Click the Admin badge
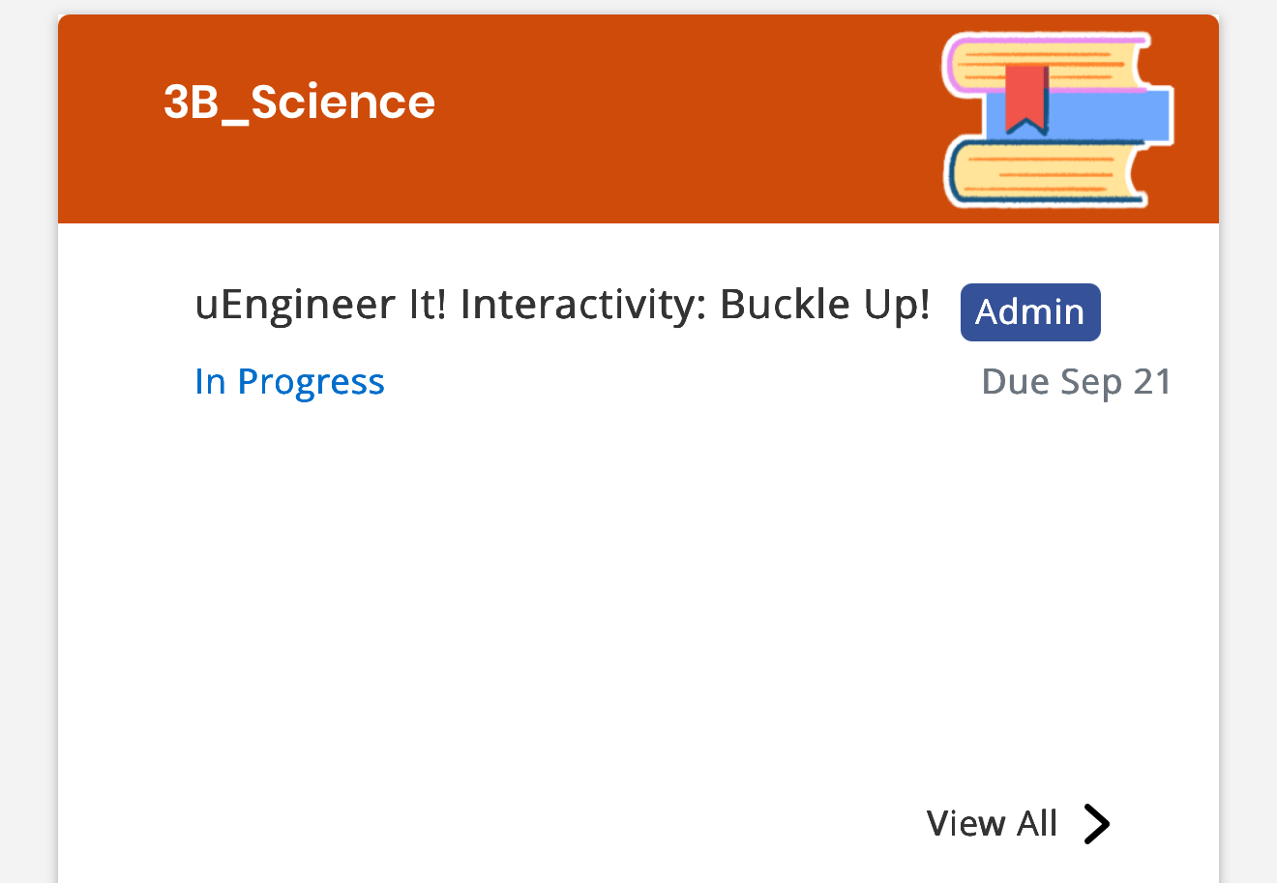Image resolution: width=1277 pixels, height=883 pixels. pos(1030,312)
